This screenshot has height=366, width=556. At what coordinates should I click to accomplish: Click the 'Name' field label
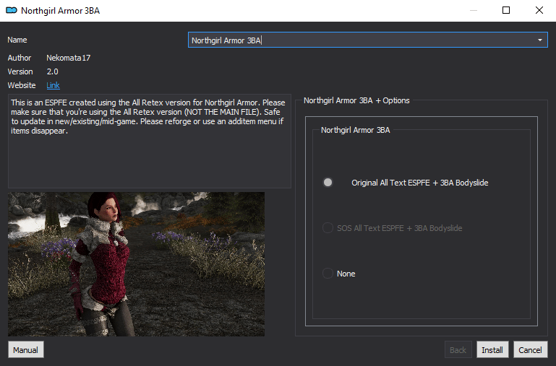pyautogui.click(x=17, y=40)
